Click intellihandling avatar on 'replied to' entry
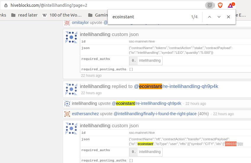This screenshot has height=163, width=251. click(x=71, y=89)
